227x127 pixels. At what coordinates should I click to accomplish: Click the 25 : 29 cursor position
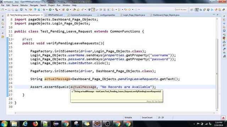[161, 117]
